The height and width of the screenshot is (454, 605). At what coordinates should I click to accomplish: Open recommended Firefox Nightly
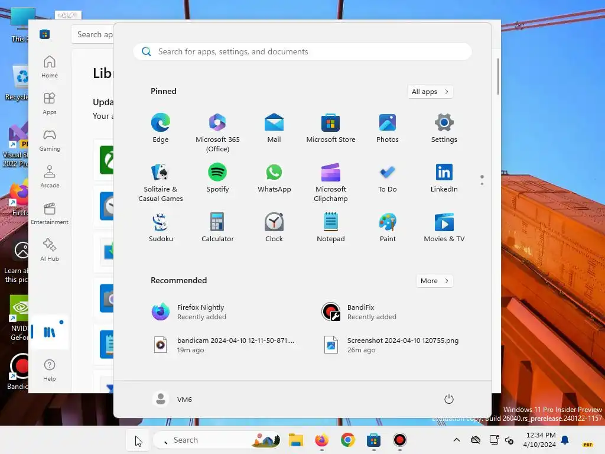[x=189, y=312]
